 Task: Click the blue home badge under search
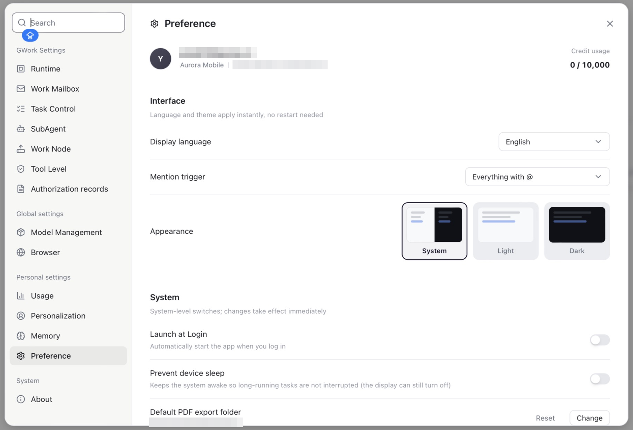30,35
